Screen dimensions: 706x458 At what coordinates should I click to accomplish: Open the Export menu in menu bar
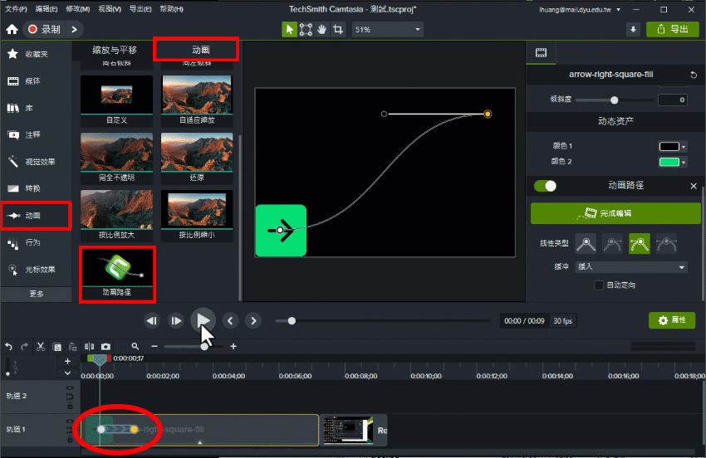pos(140,9)
